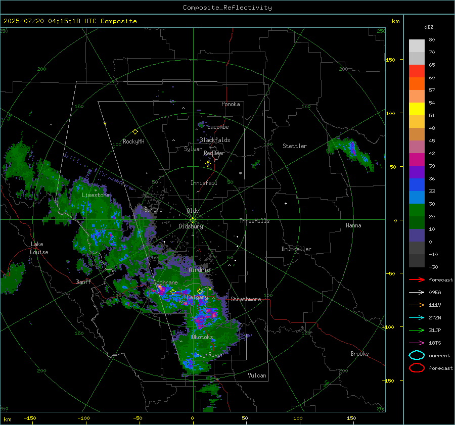Click the Lacombe label
The width and height of the screenshot is (455, 425).
[218, 127]
